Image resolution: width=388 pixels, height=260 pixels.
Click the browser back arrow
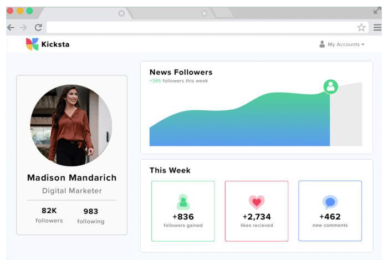tap(11, 28)
